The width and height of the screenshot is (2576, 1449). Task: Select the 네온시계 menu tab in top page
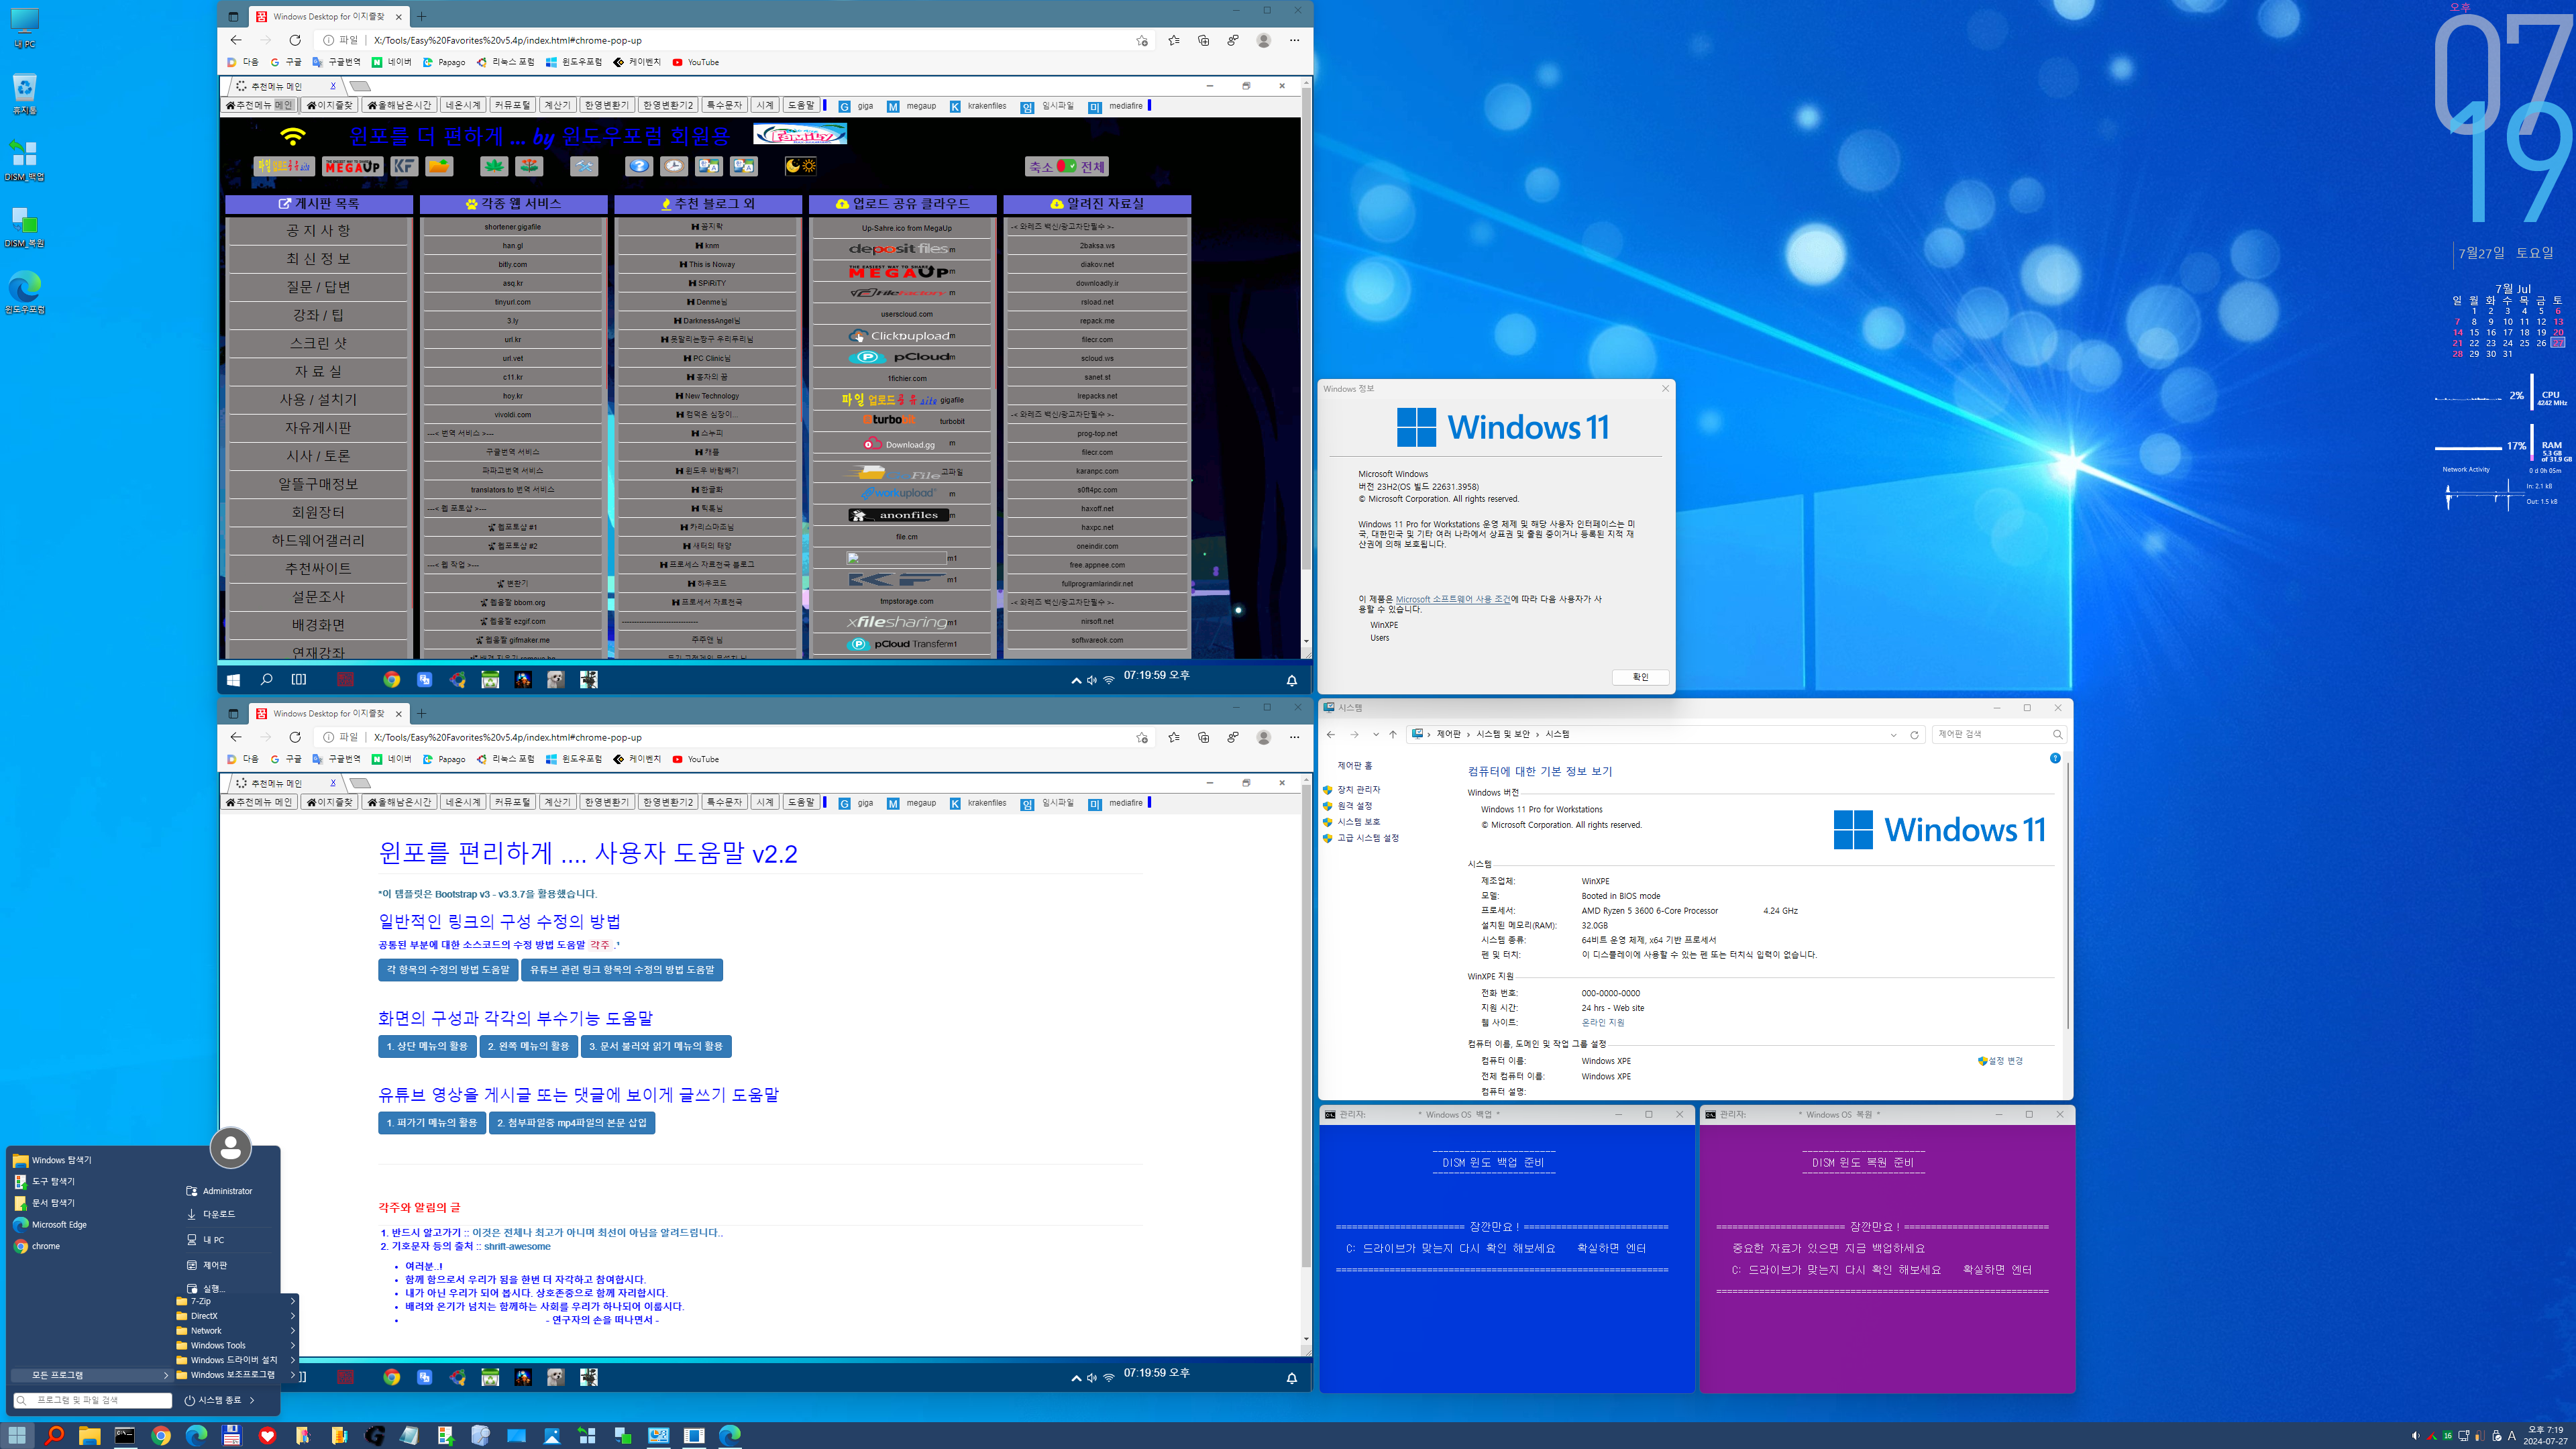(462, 105)
